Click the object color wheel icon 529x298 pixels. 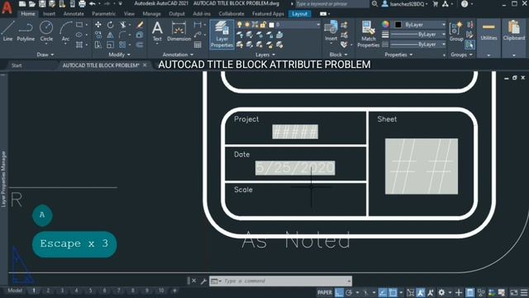(x=385, y=24)
